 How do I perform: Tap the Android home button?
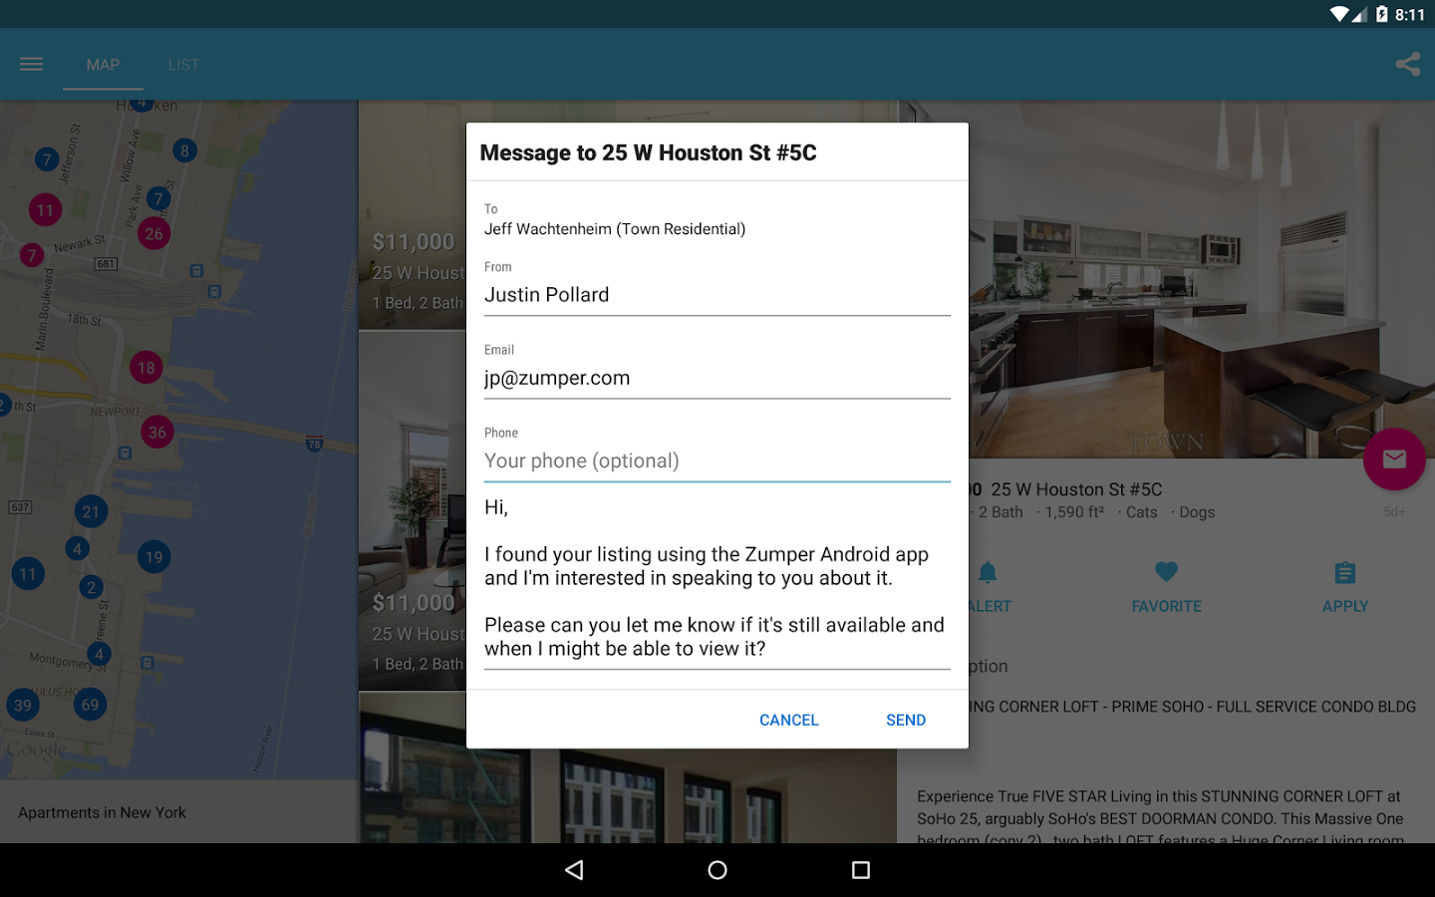pos(717,870)
